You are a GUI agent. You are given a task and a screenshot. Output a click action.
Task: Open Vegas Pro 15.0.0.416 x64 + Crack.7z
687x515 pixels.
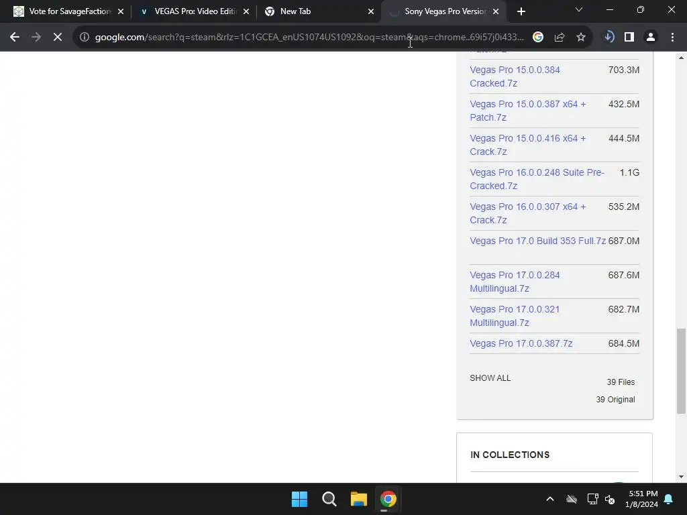pos(528,145)
